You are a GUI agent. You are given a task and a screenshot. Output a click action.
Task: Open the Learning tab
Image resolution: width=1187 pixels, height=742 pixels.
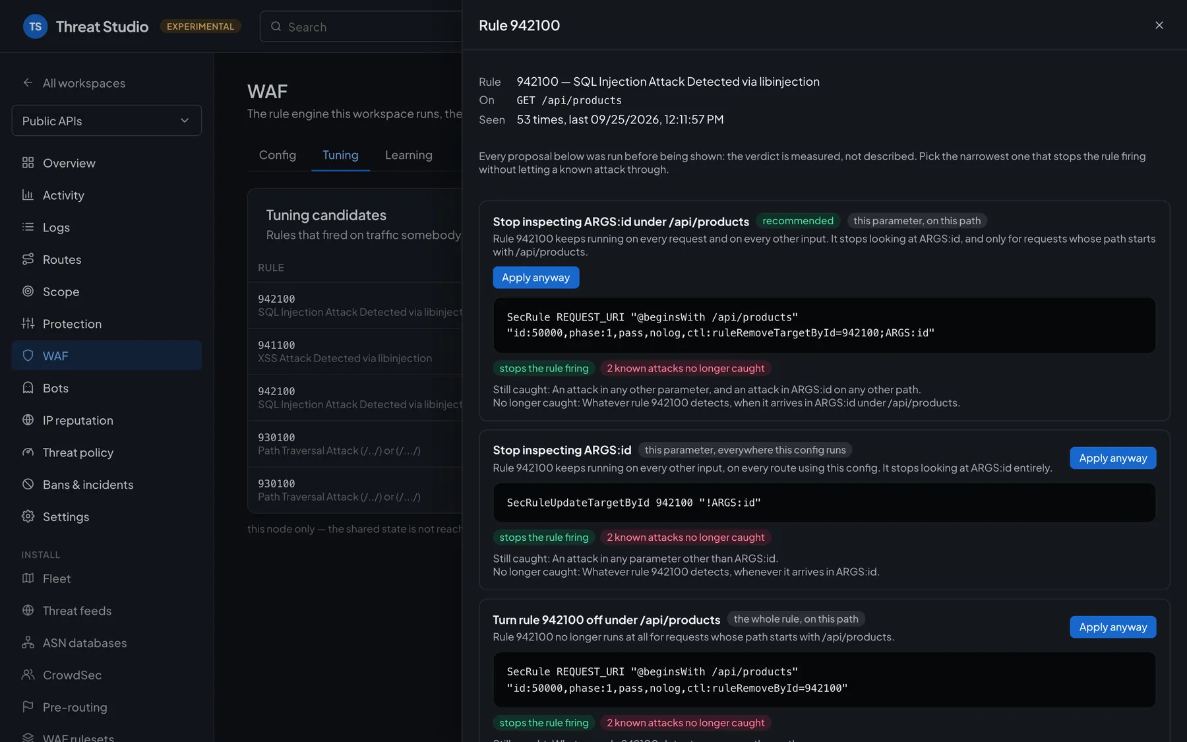click(x=409, y=155)
